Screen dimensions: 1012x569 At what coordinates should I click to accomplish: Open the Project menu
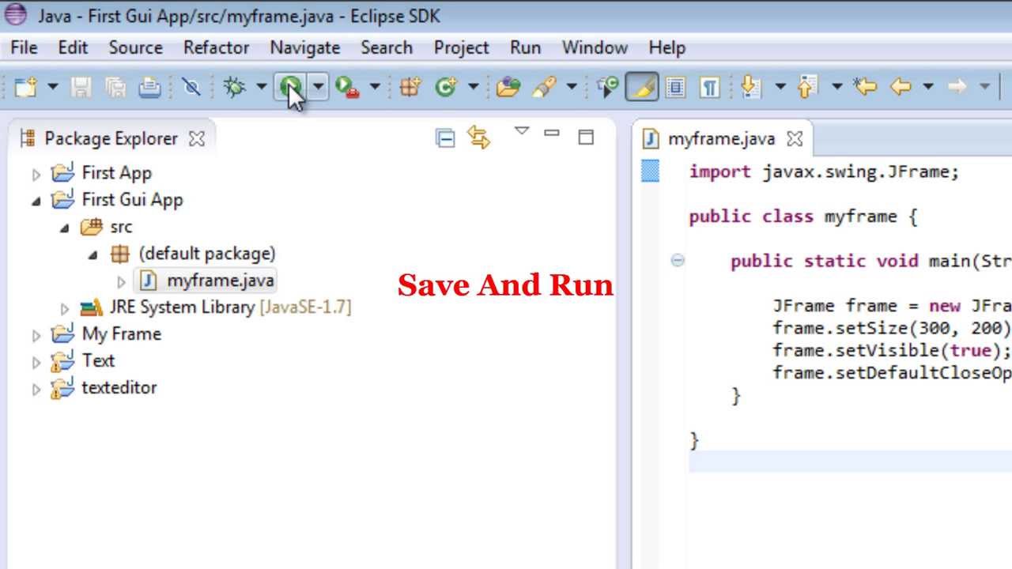462,47
